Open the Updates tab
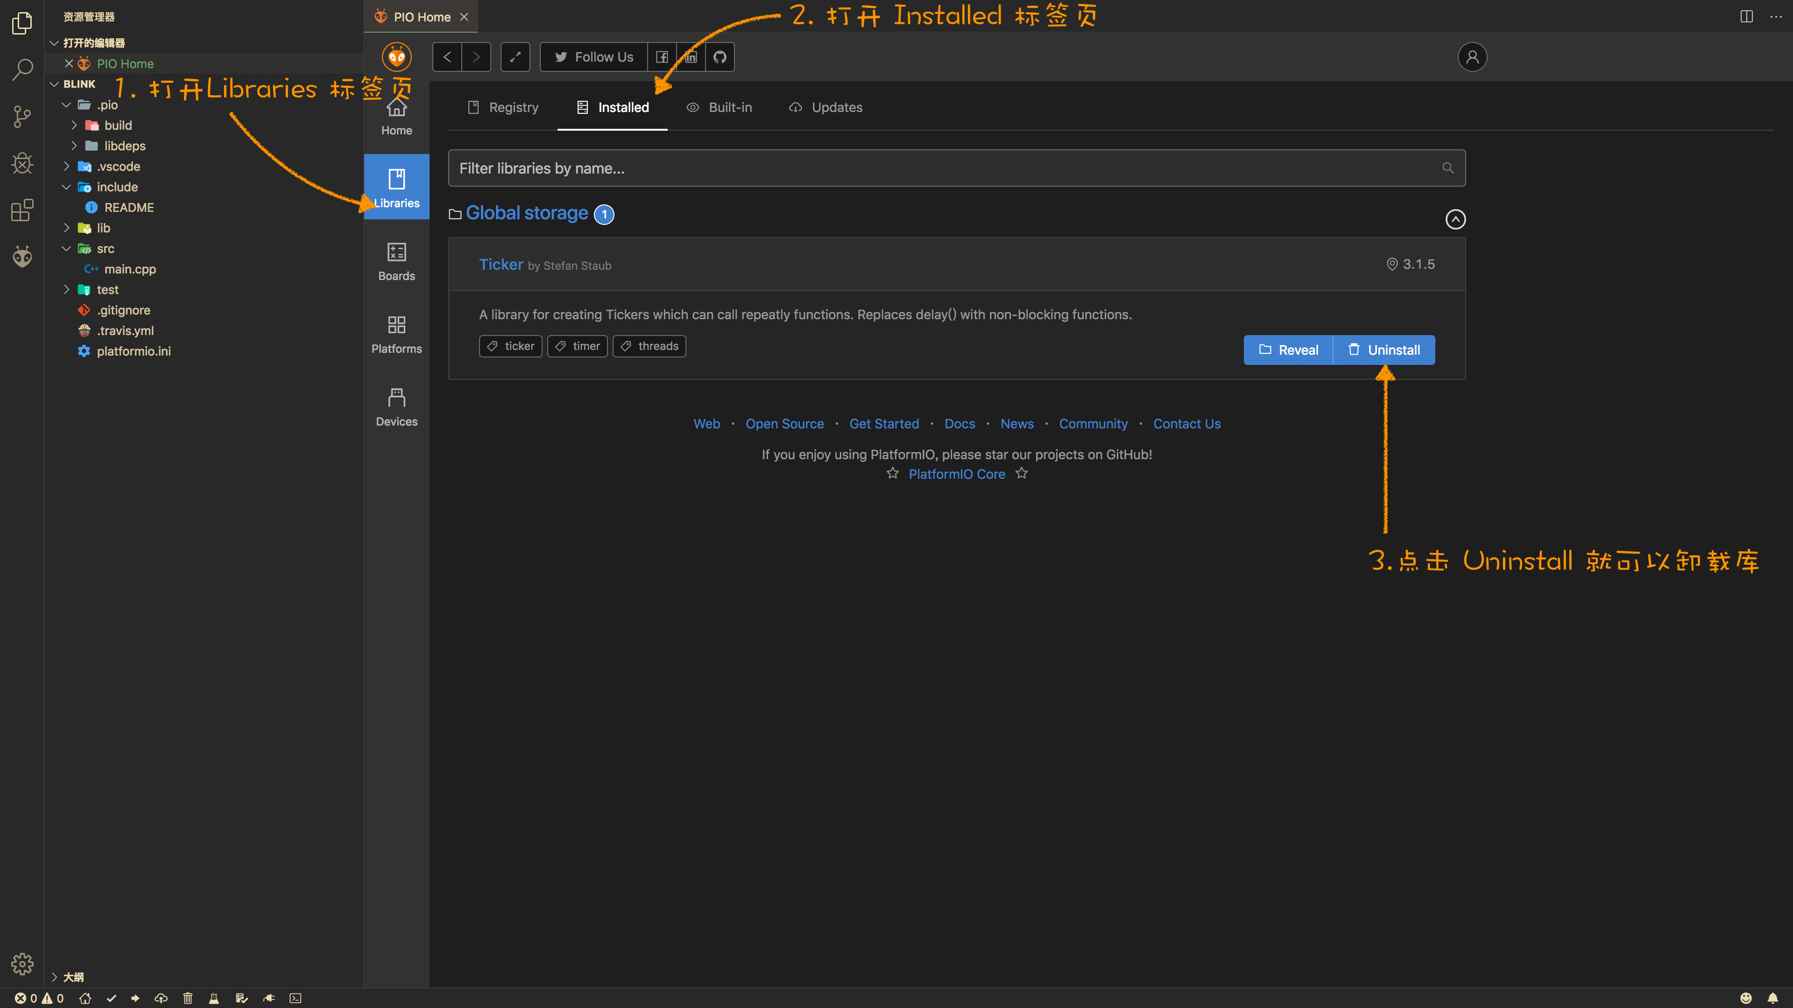1793x1008 pixels. [x=826, y=107]
